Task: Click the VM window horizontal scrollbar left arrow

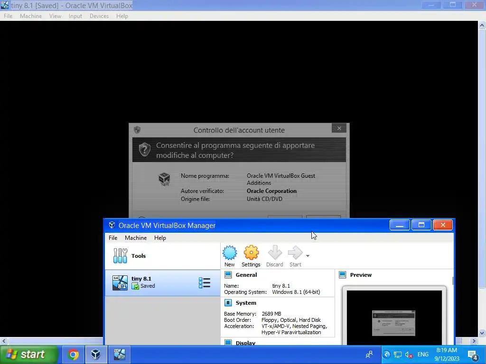Action: [4, 341]
